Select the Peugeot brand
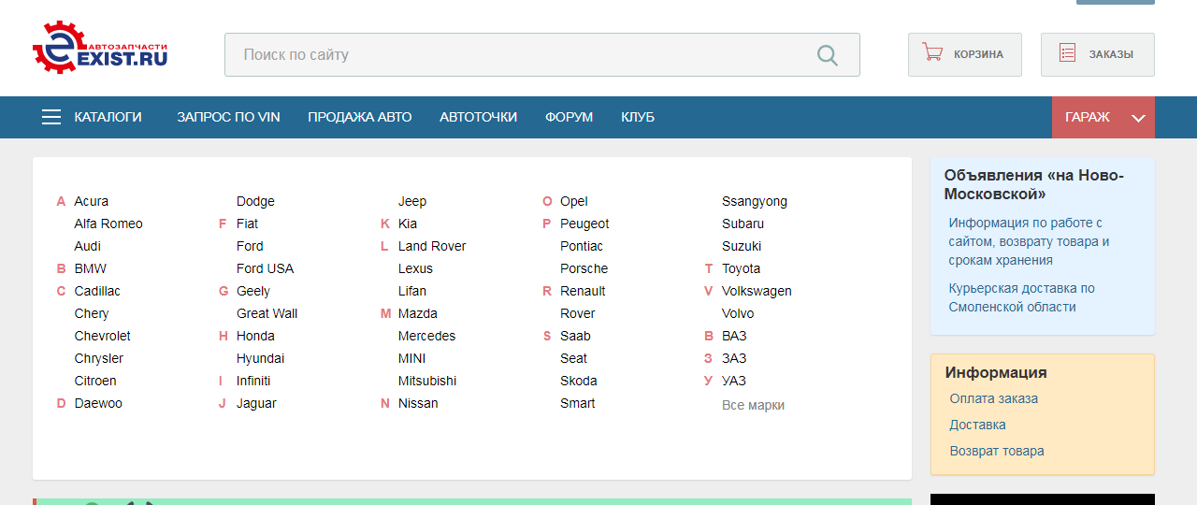This screenshot has height=505, width=1197. pos(584,224)
